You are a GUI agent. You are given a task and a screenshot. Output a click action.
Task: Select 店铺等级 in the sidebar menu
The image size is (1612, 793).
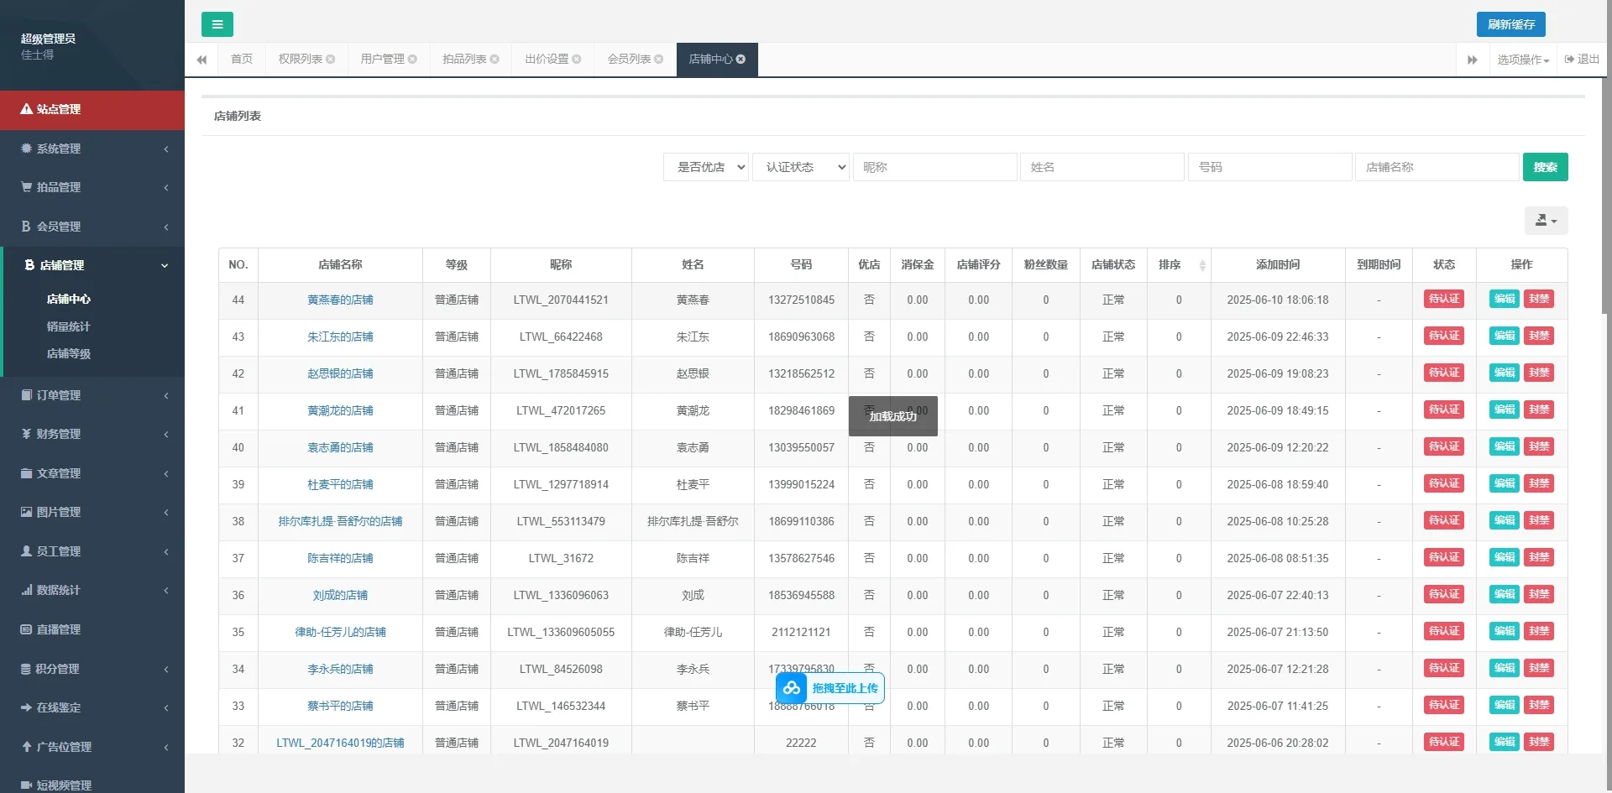pyautogui.click(x=71, y=353)
